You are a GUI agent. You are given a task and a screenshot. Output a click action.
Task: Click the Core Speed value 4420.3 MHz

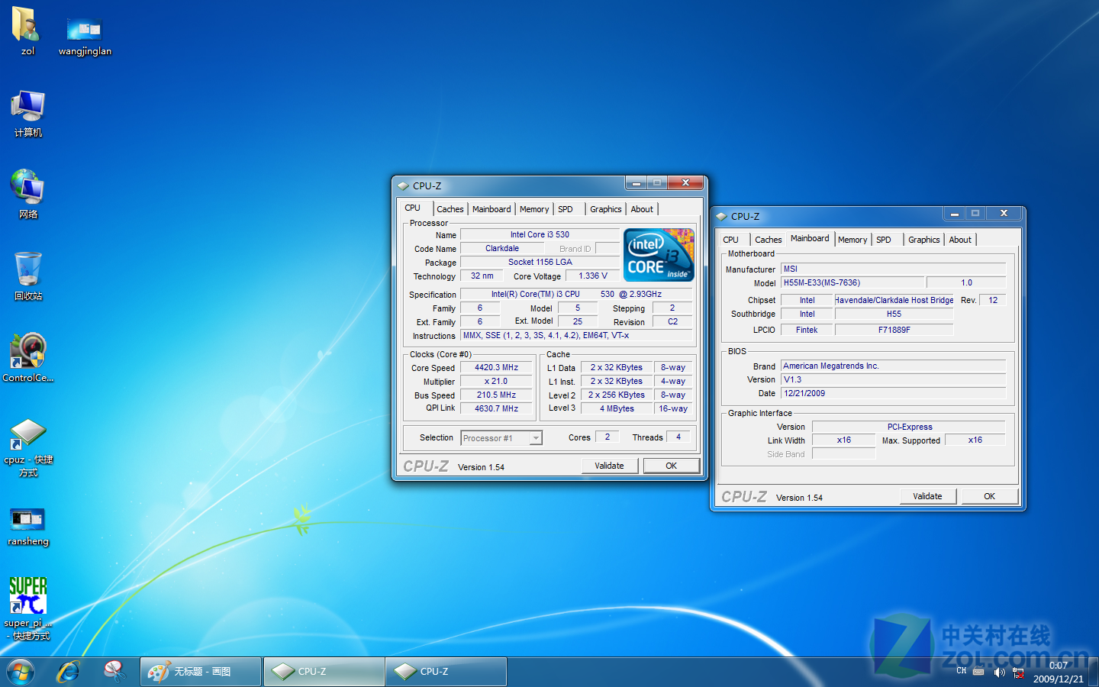click(x=497, y=367)
